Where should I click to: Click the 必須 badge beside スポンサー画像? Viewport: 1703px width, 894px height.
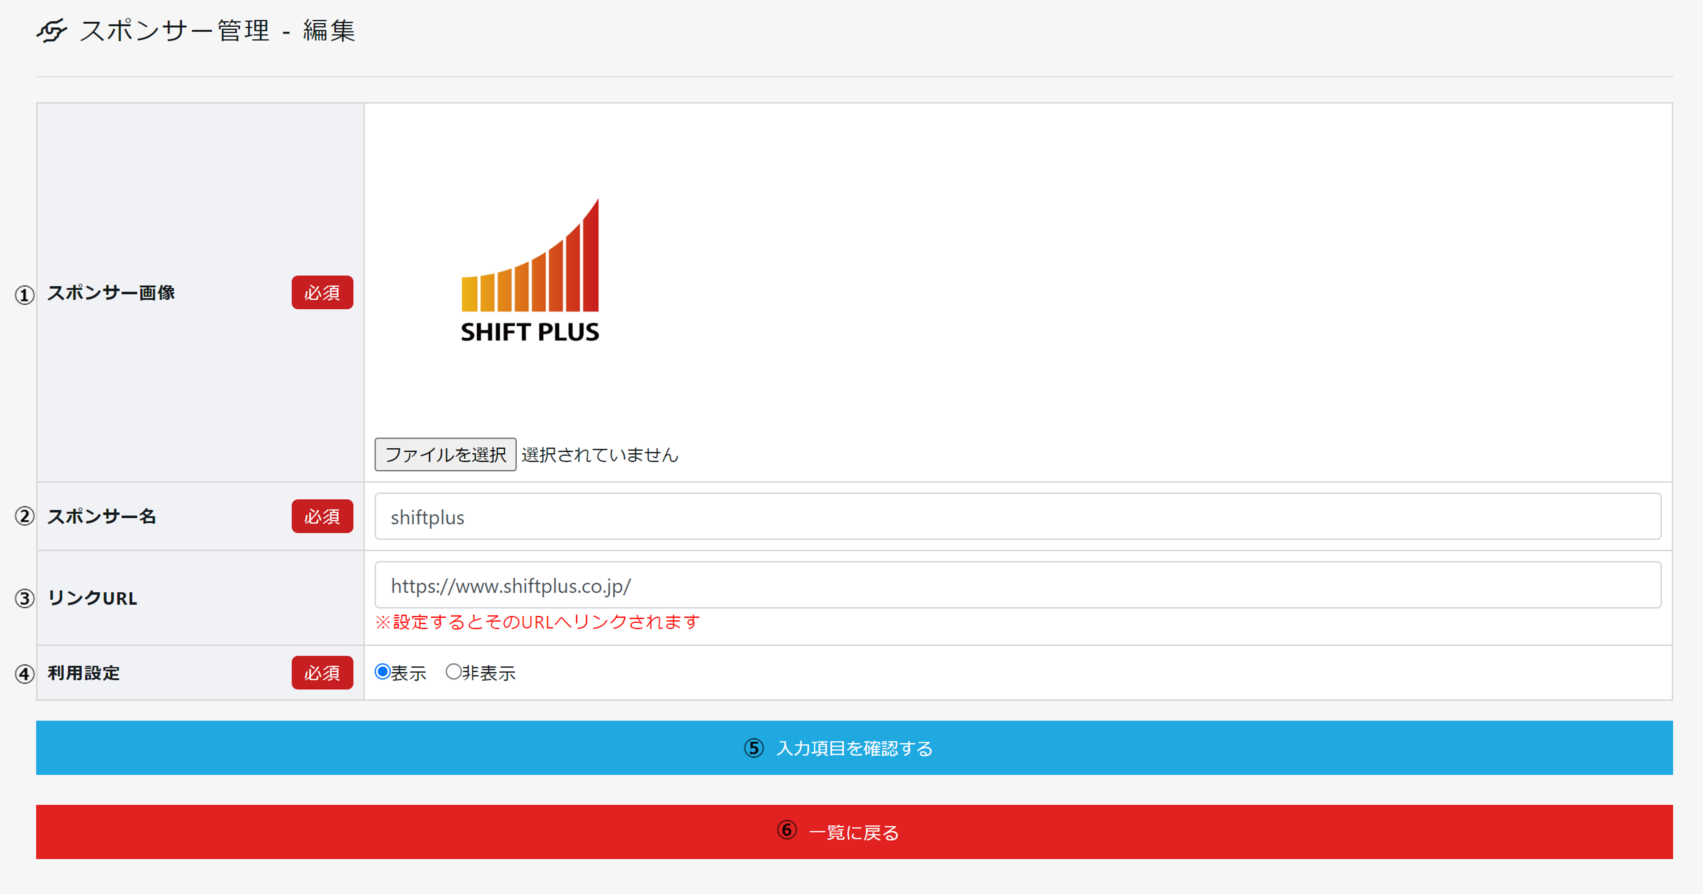(322, 292)
